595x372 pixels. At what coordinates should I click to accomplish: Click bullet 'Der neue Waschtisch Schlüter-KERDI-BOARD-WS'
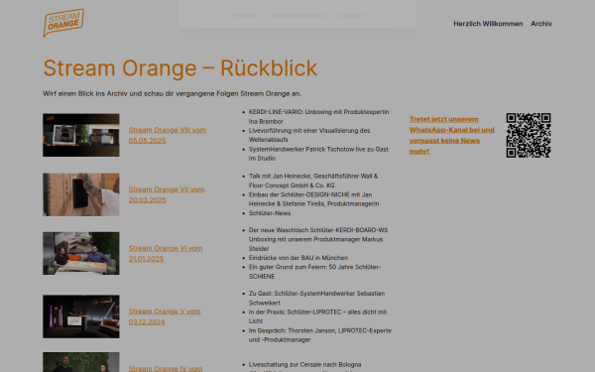(x=318, y=239)
